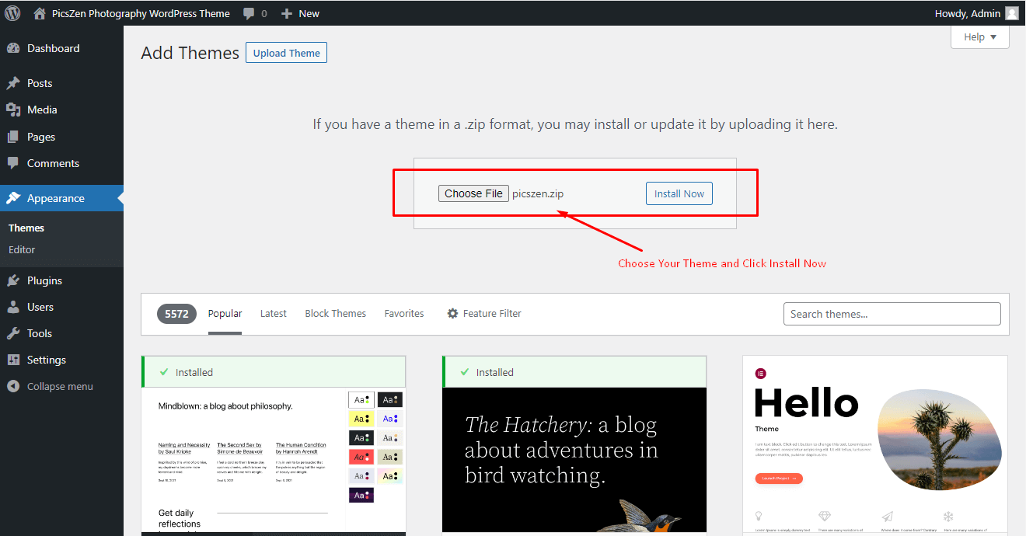Image resolution: width=1026 pixels, height=536 pixels.
Task: Click the Elementor badge on Hello theme
Action: tap(760, 374)
